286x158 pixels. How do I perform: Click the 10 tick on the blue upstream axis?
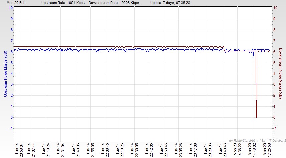(x=11, y=7)
